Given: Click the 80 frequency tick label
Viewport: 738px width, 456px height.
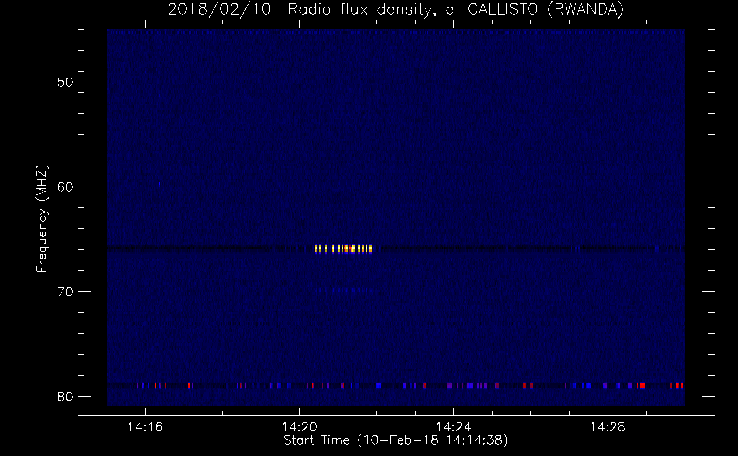Looking at the screenshot, I should click(66, 397).
